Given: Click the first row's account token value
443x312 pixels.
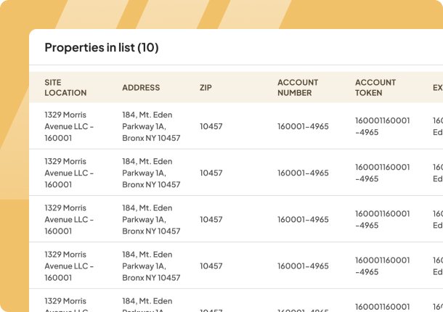Looking at the screenshot, I should tap(382, 126).
